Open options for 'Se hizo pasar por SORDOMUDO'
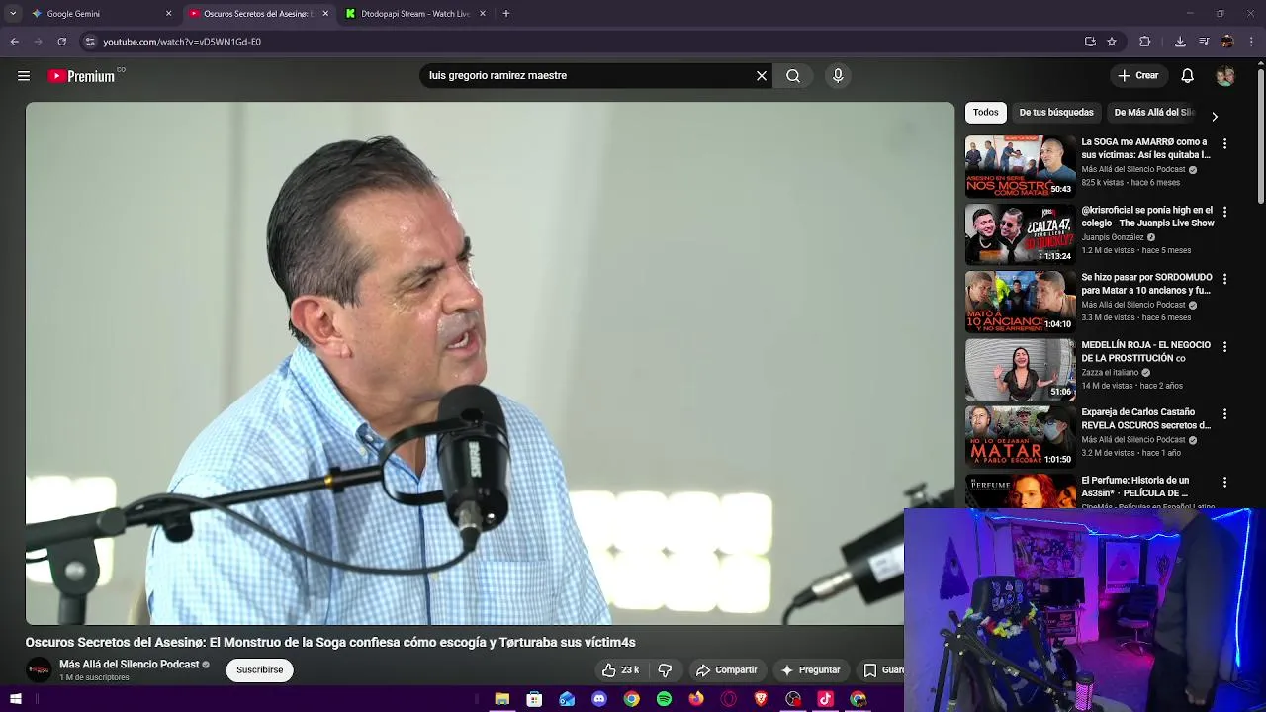Image resolution: width=1266 pixels, height=712 pixels. pos(1224,280)
